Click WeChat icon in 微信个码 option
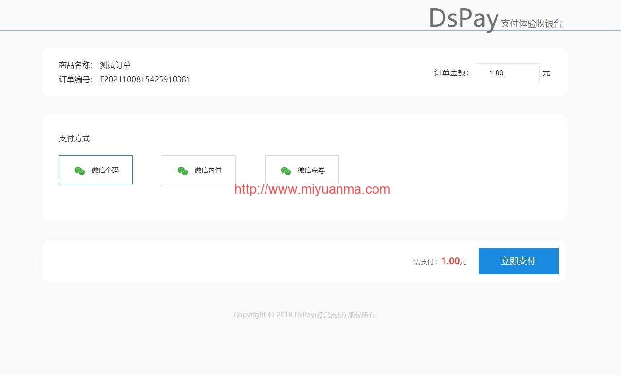This screenshot has height=375, width=621. [80, 171]
